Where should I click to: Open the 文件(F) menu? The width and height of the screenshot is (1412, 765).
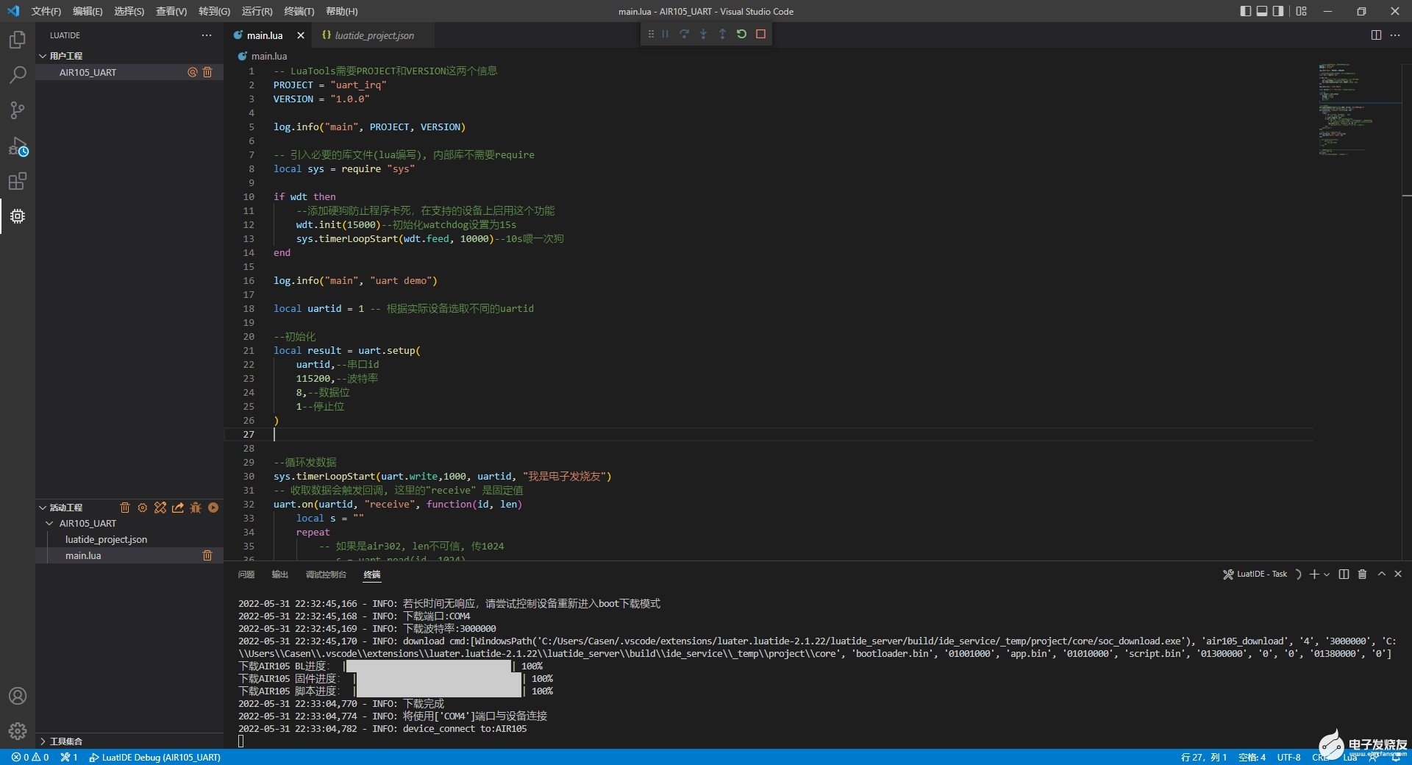pyautogui.click(x=46, y=11)
